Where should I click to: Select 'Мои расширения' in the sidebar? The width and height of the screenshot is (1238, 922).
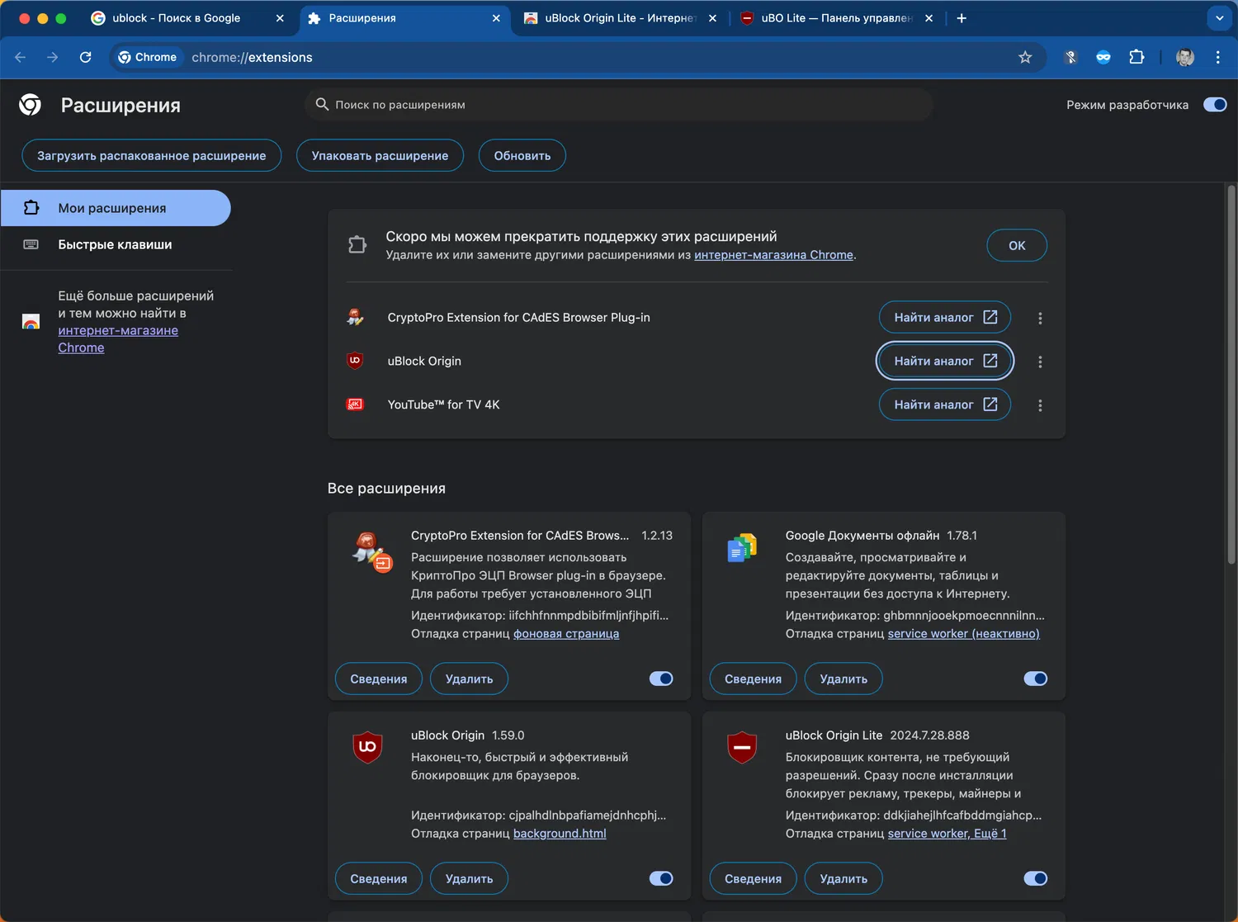point(116,208)
